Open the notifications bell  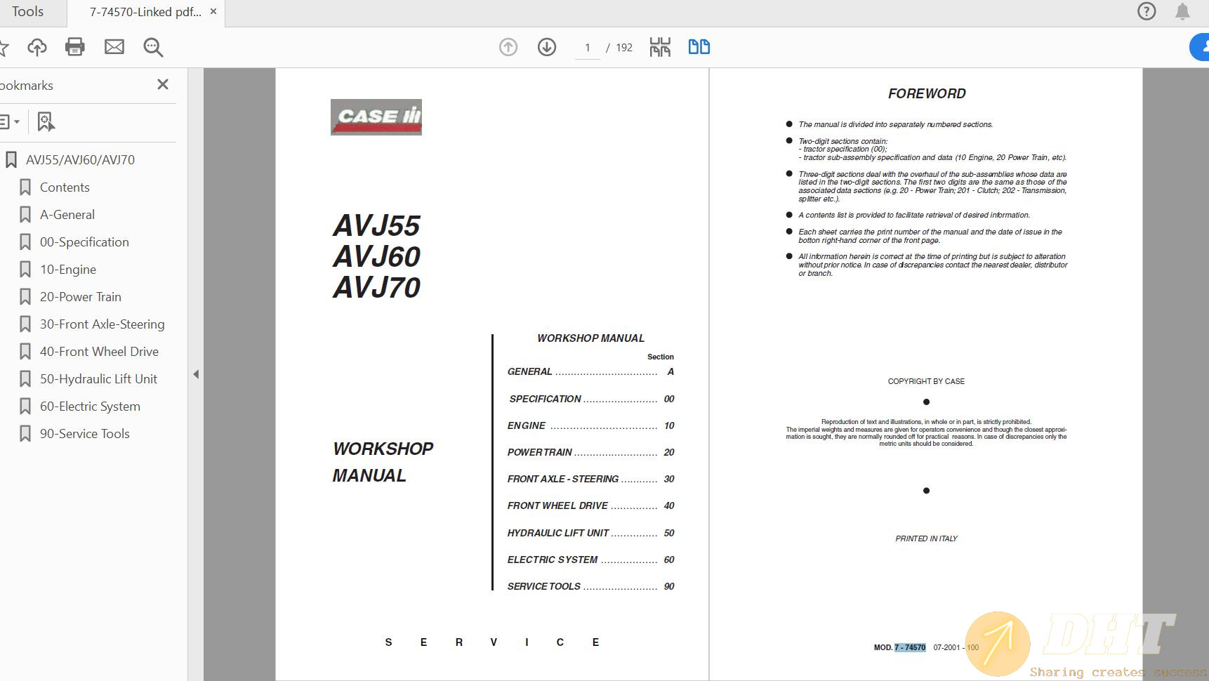[1183, 11]
